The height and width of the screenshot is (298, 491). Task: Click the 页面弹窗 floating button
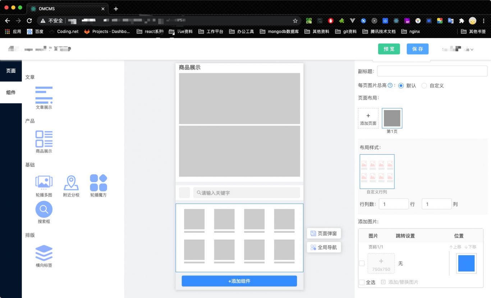click(x=323, y=233)
